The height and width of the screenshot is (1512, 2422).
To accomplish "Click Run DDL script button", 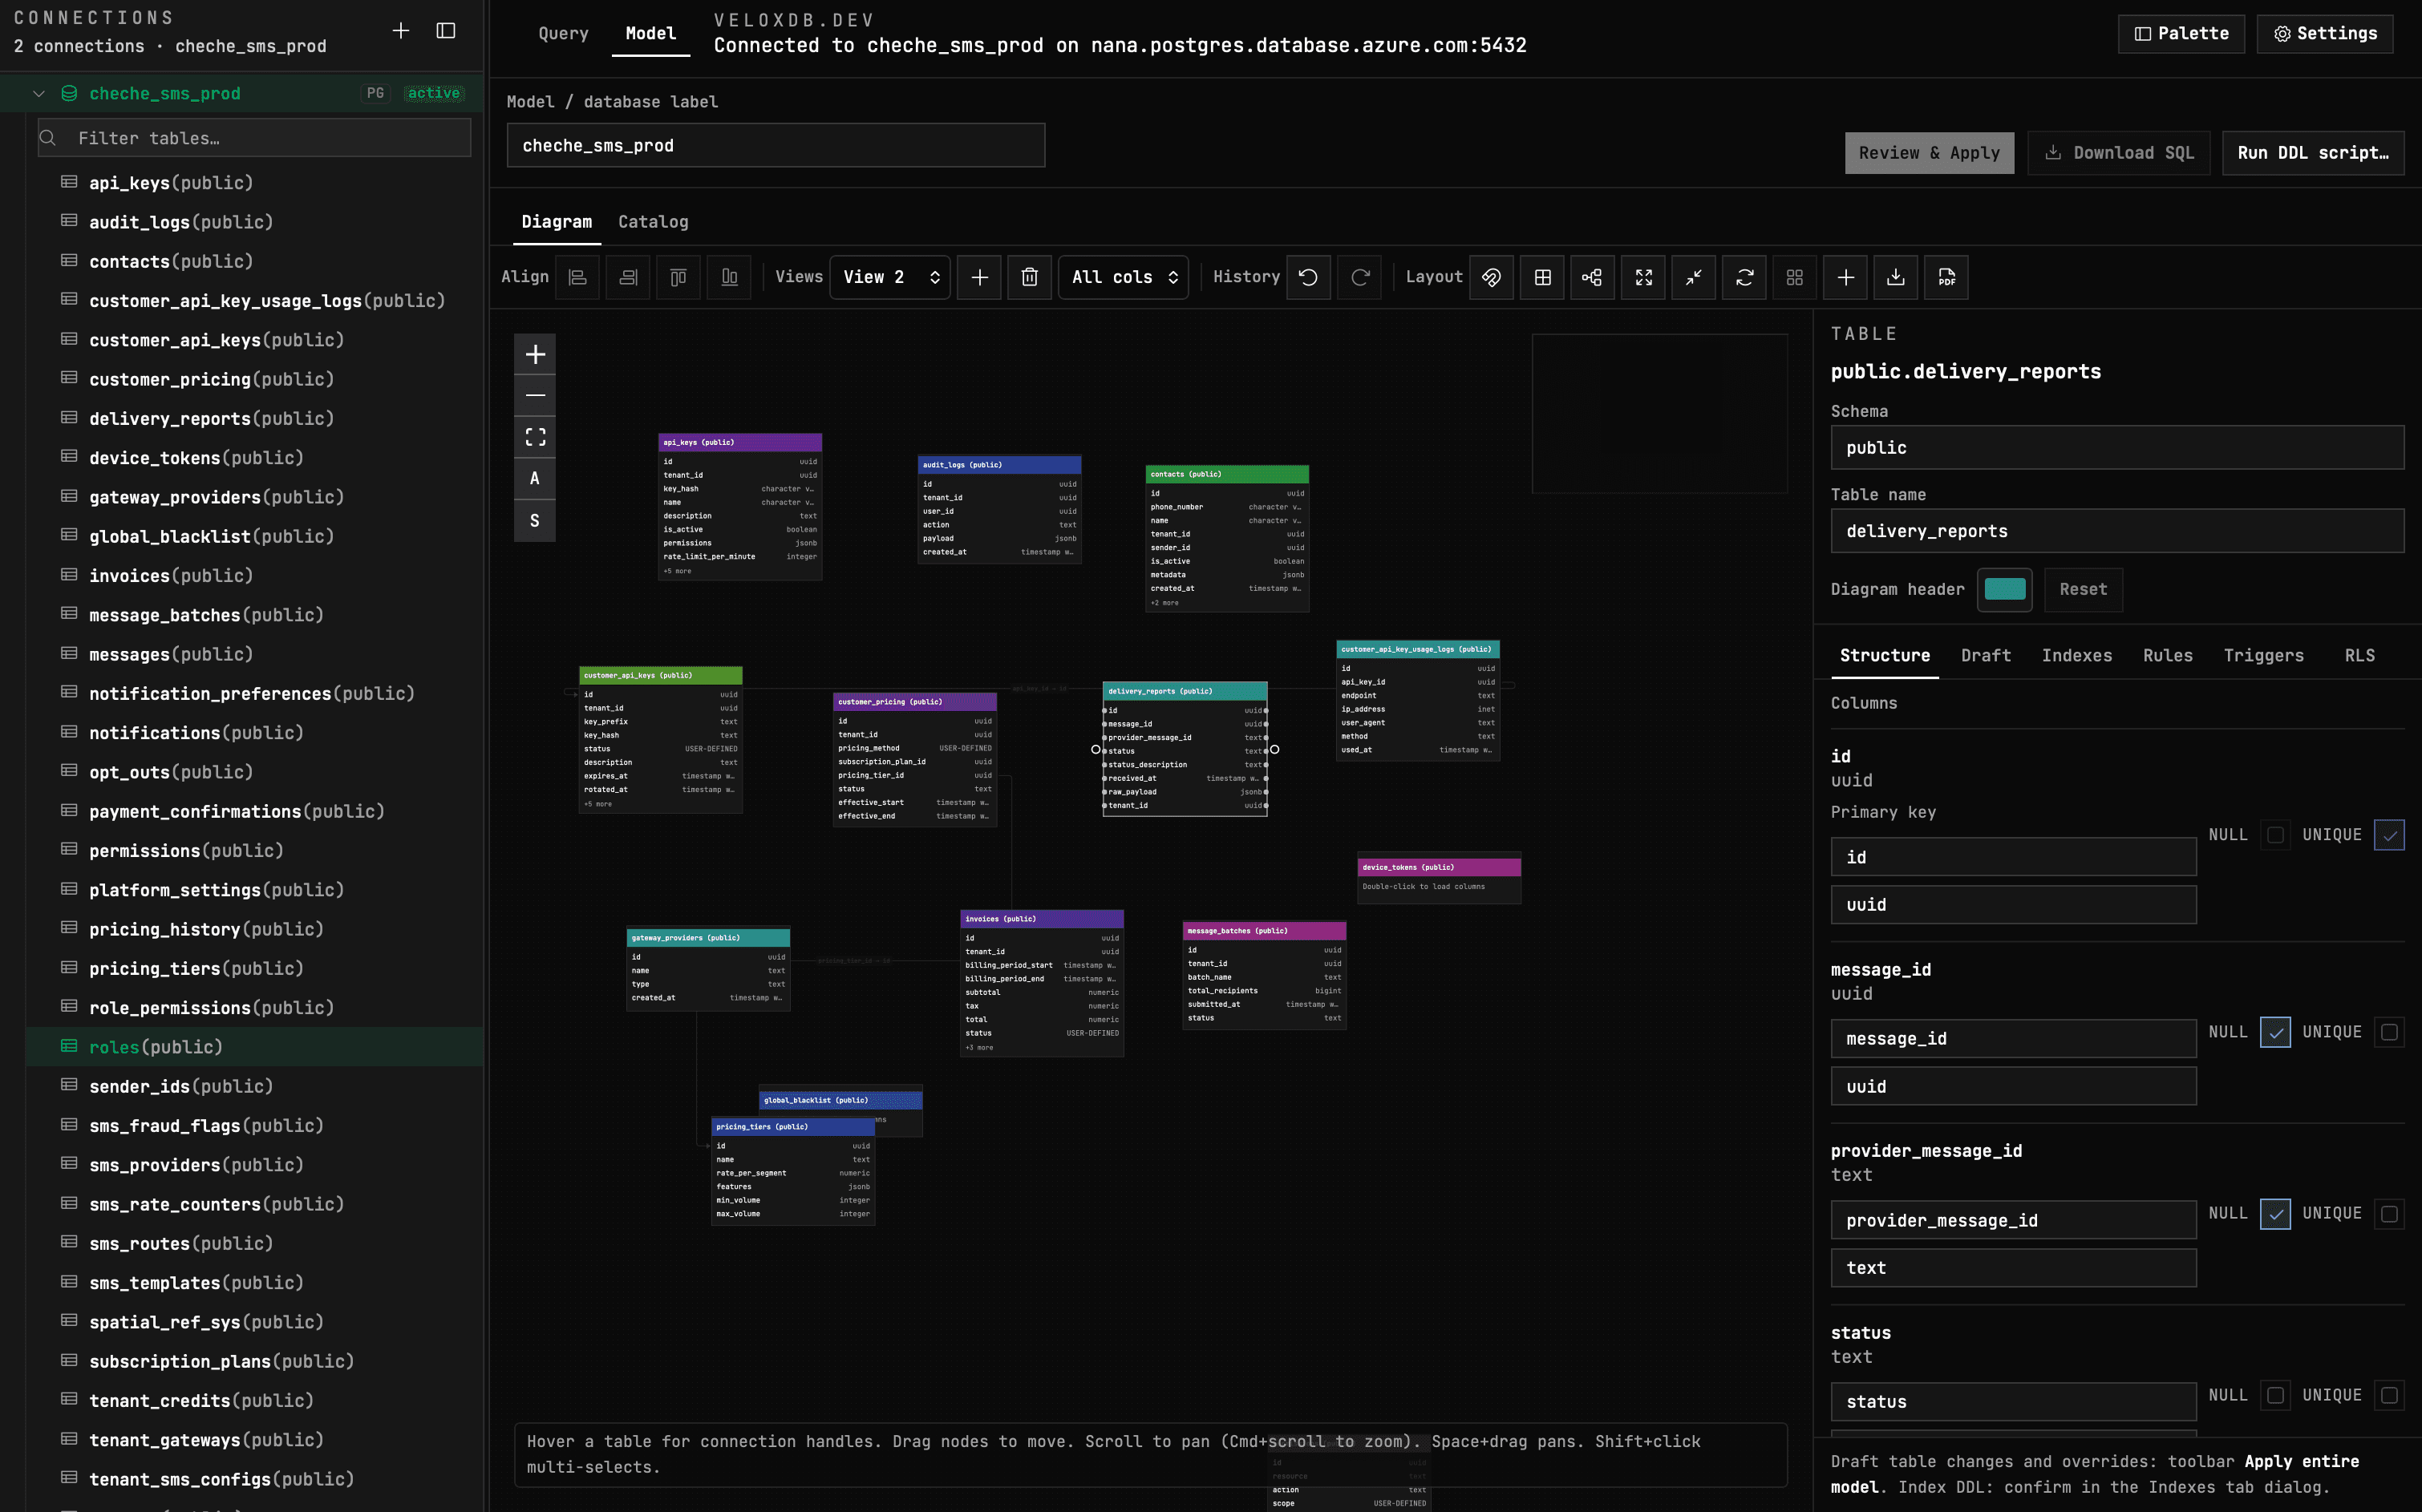I will click(x=2313, y=153).
